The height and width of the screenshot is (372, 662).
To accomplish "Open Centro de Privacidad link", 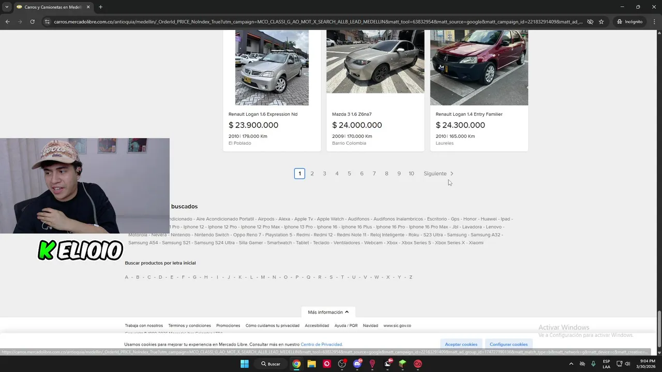I will 322,344.
